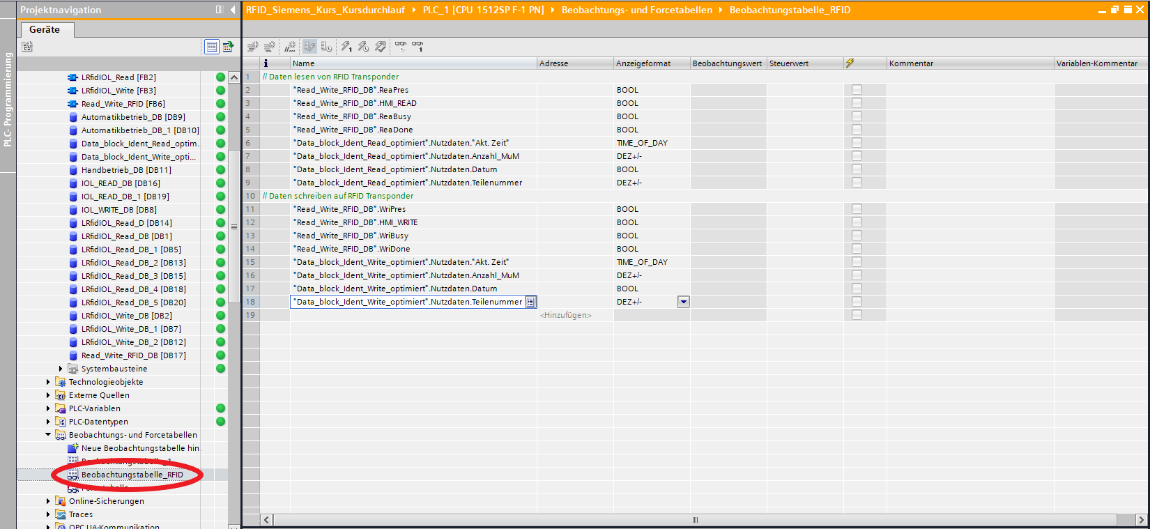
Task: Click the 'Monitor all' glasses icon
Action: pos(401,46)
